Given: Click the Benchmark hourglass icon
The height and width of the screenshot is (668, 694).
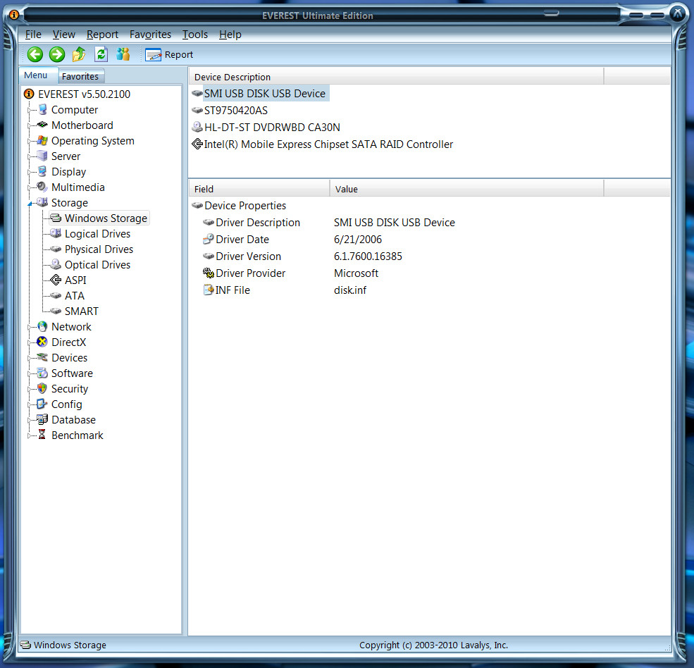Looking at the screenshot, I should (x=42, y=435).
